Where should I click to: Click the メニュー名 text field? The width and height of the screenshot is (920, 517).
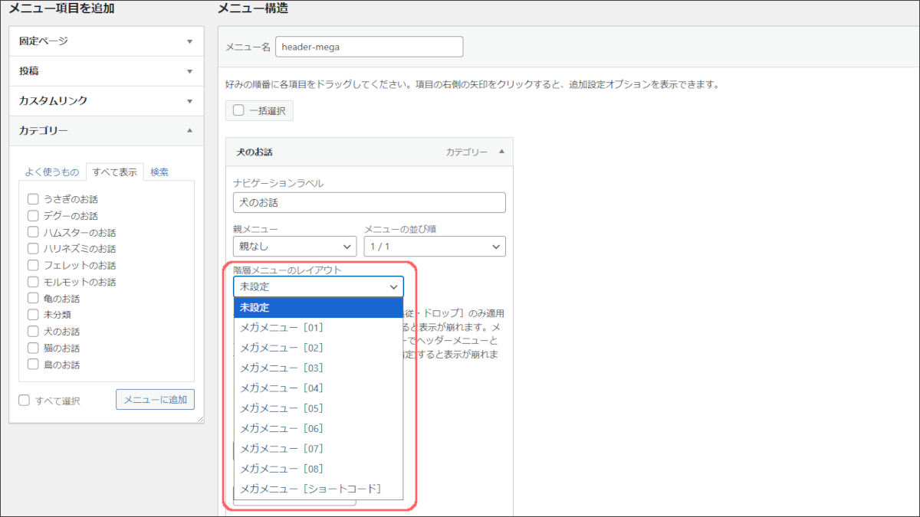[x=369, y=47]
